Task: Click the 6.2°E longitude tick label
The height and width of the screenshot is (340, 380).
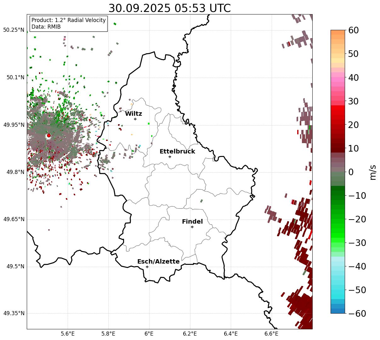Action: (190, 334)
